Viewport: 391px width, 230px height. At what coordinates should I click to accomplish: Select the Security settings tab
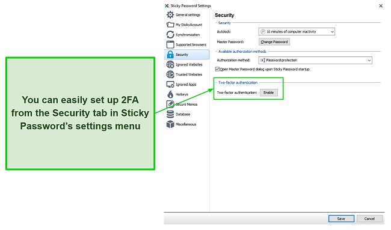pyautogui.click(x=186, y=55)
